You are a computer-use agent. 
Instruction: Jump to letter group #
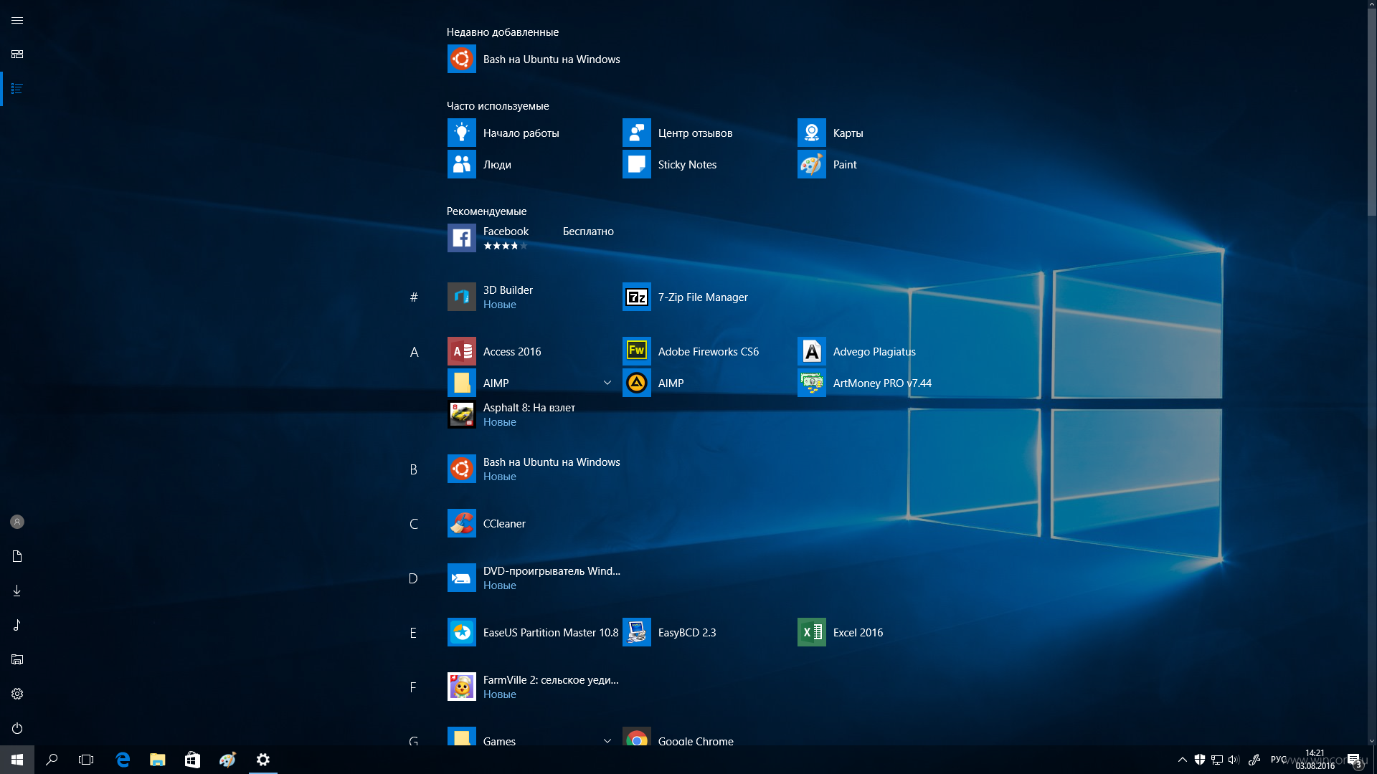pos(414,297)
